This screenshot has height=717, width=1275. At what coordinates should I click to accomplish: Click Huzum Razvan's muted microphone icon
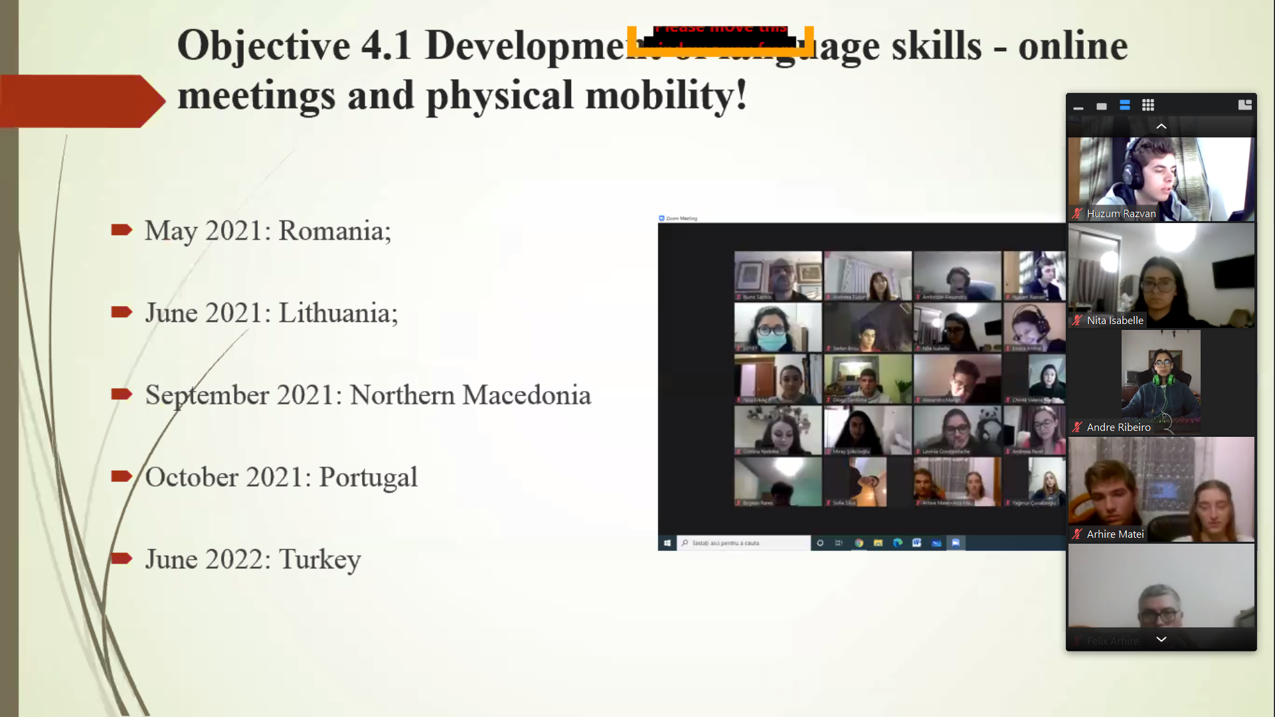point(1077,214)
